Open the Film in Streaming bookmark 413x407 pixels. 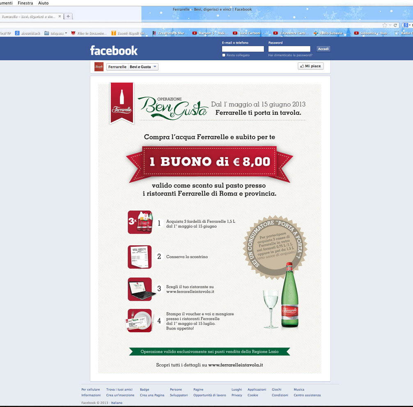click(89, 33)
